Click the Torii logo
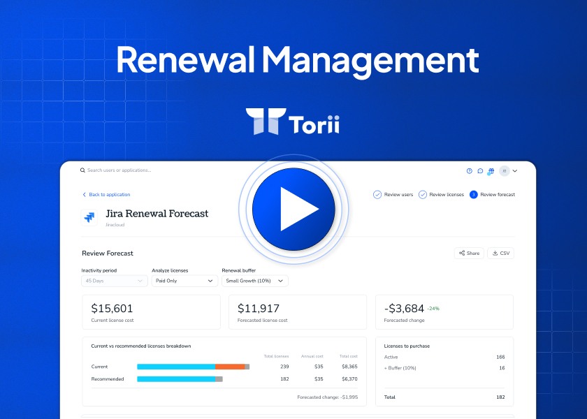The image size is (587, 419). click(293, 122)
